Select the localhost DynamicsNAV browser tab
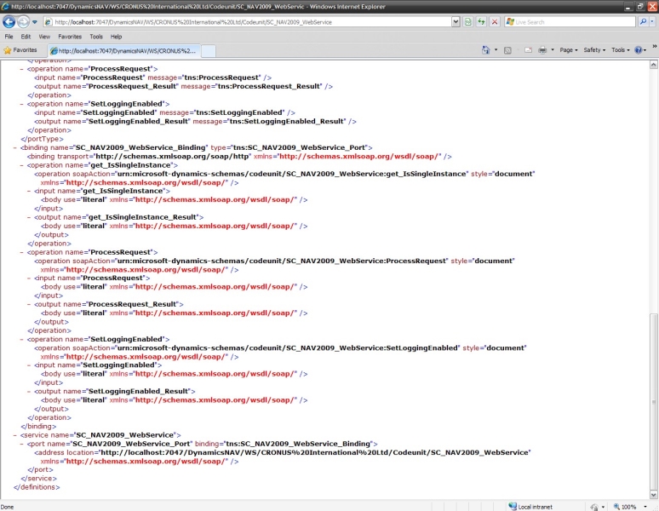 click(x=123, y=51)
